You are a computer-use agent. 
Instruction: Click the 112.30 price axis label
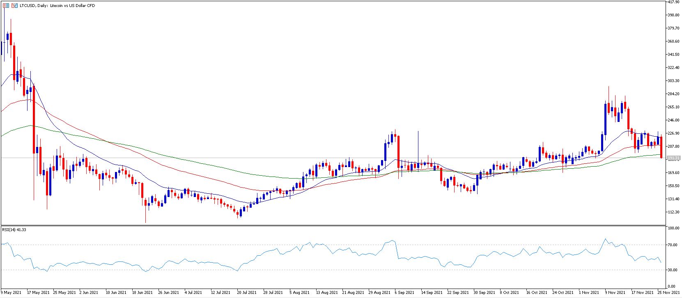point(674,212)
